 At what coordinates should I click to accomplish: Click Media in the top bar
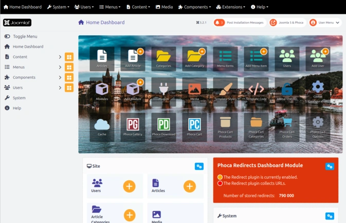(x=164, y=7)
